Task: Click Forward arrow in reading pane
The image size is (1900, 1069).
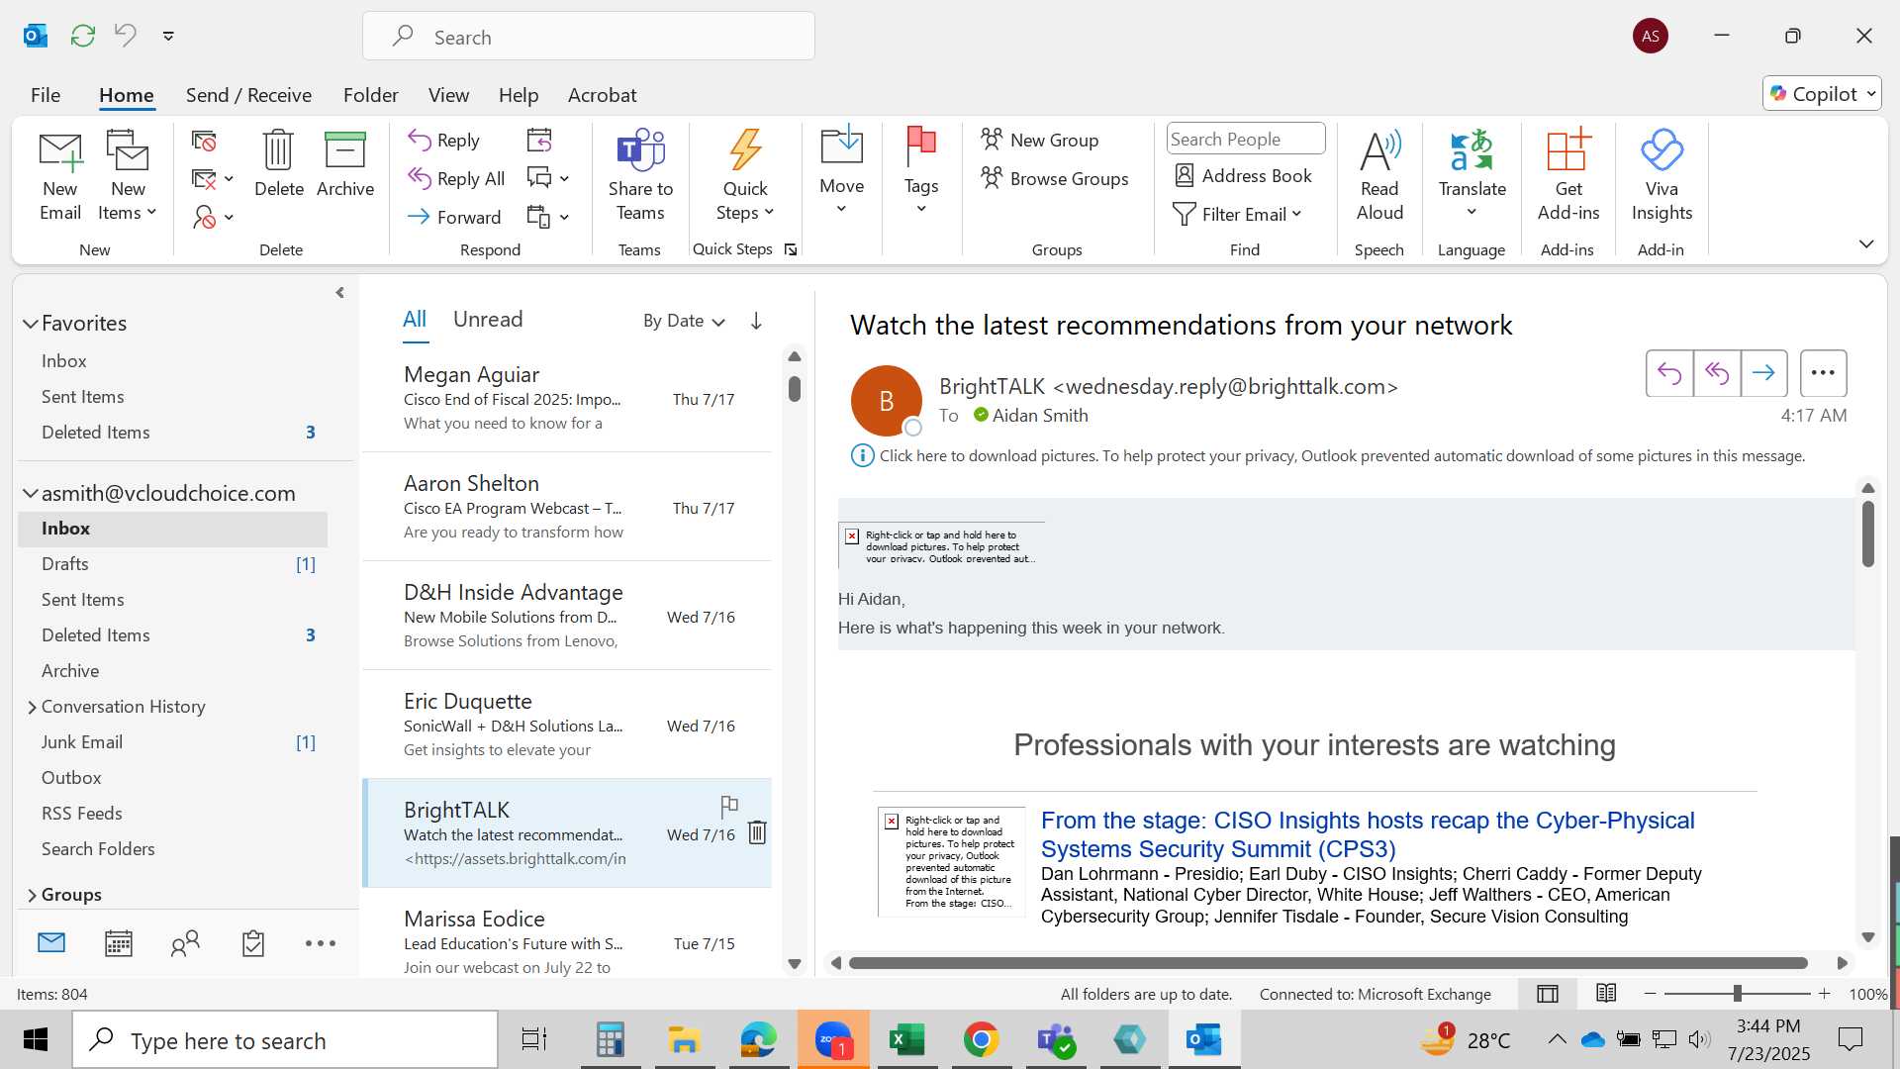Action: (1763, 373)
